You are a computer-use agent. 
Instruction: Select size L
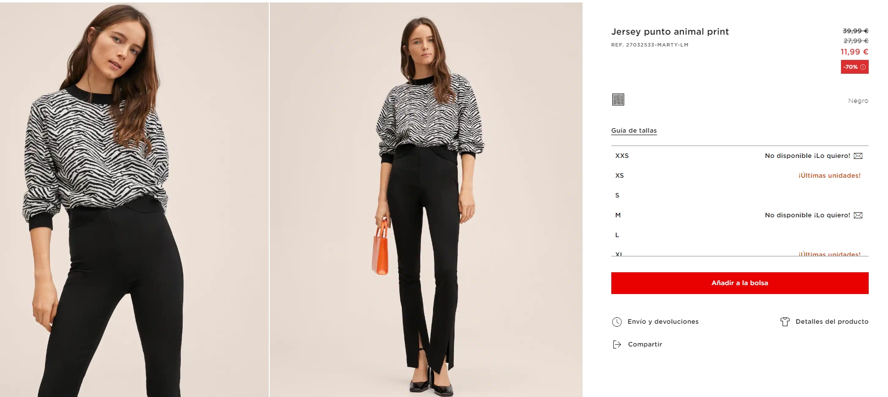click(x=740, y=235)
